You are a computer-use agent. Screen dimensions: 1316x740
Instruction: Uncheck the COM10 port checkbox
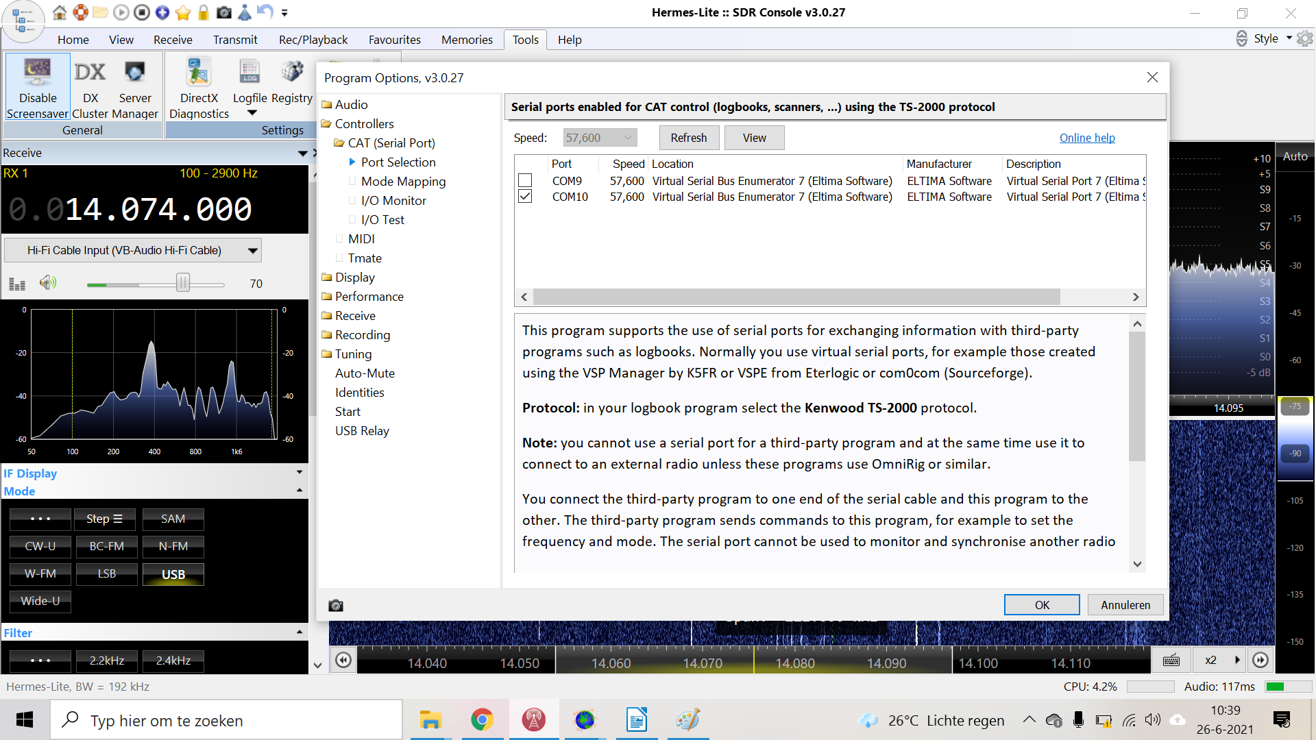pos(525,197)
